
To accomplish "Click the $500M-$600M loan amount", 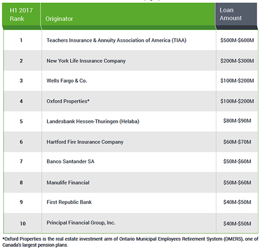I will pyautogui.click(x=237, y=40).
